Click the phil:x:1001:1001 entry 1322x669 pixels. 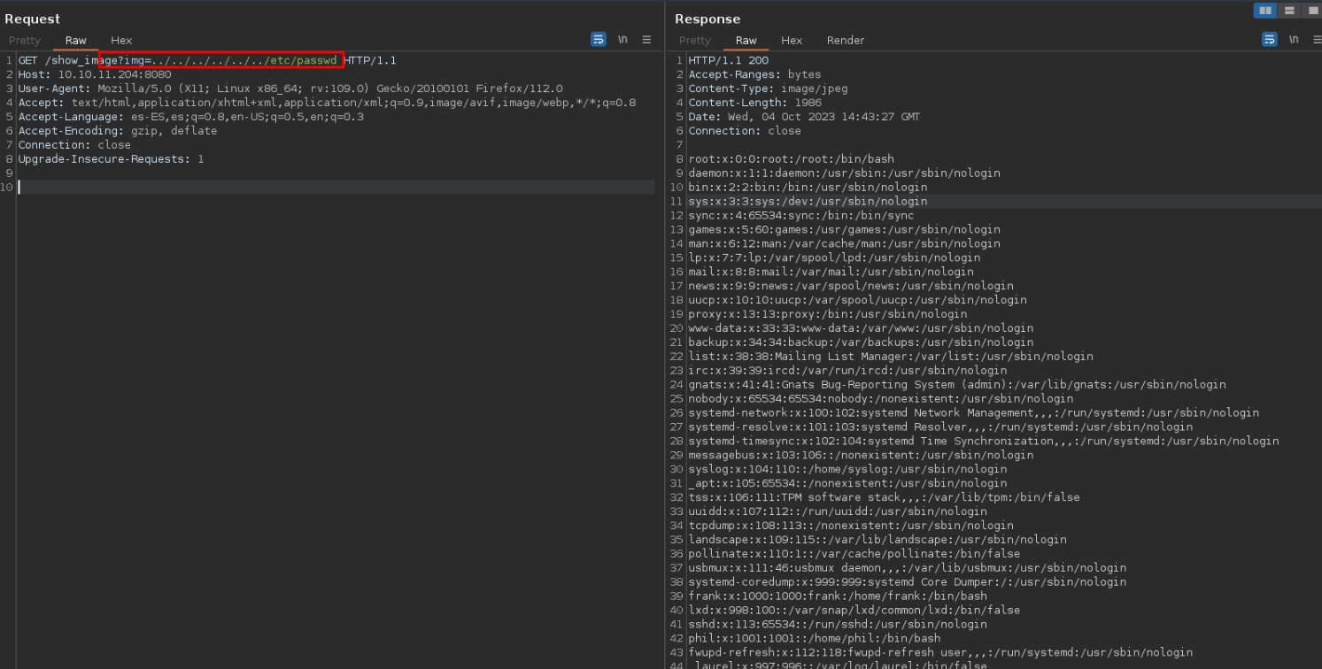[x=815, y=641]
